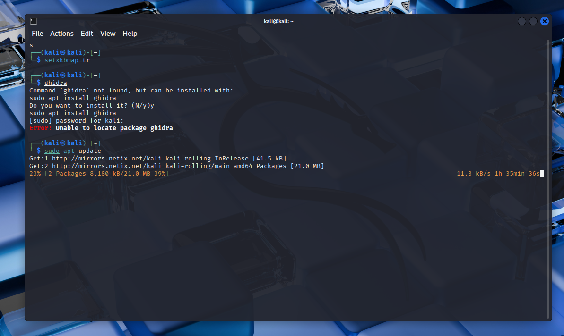Click the 'Do you want to install it?' line
The image size is (564, 336).
[x=92, y=106]
